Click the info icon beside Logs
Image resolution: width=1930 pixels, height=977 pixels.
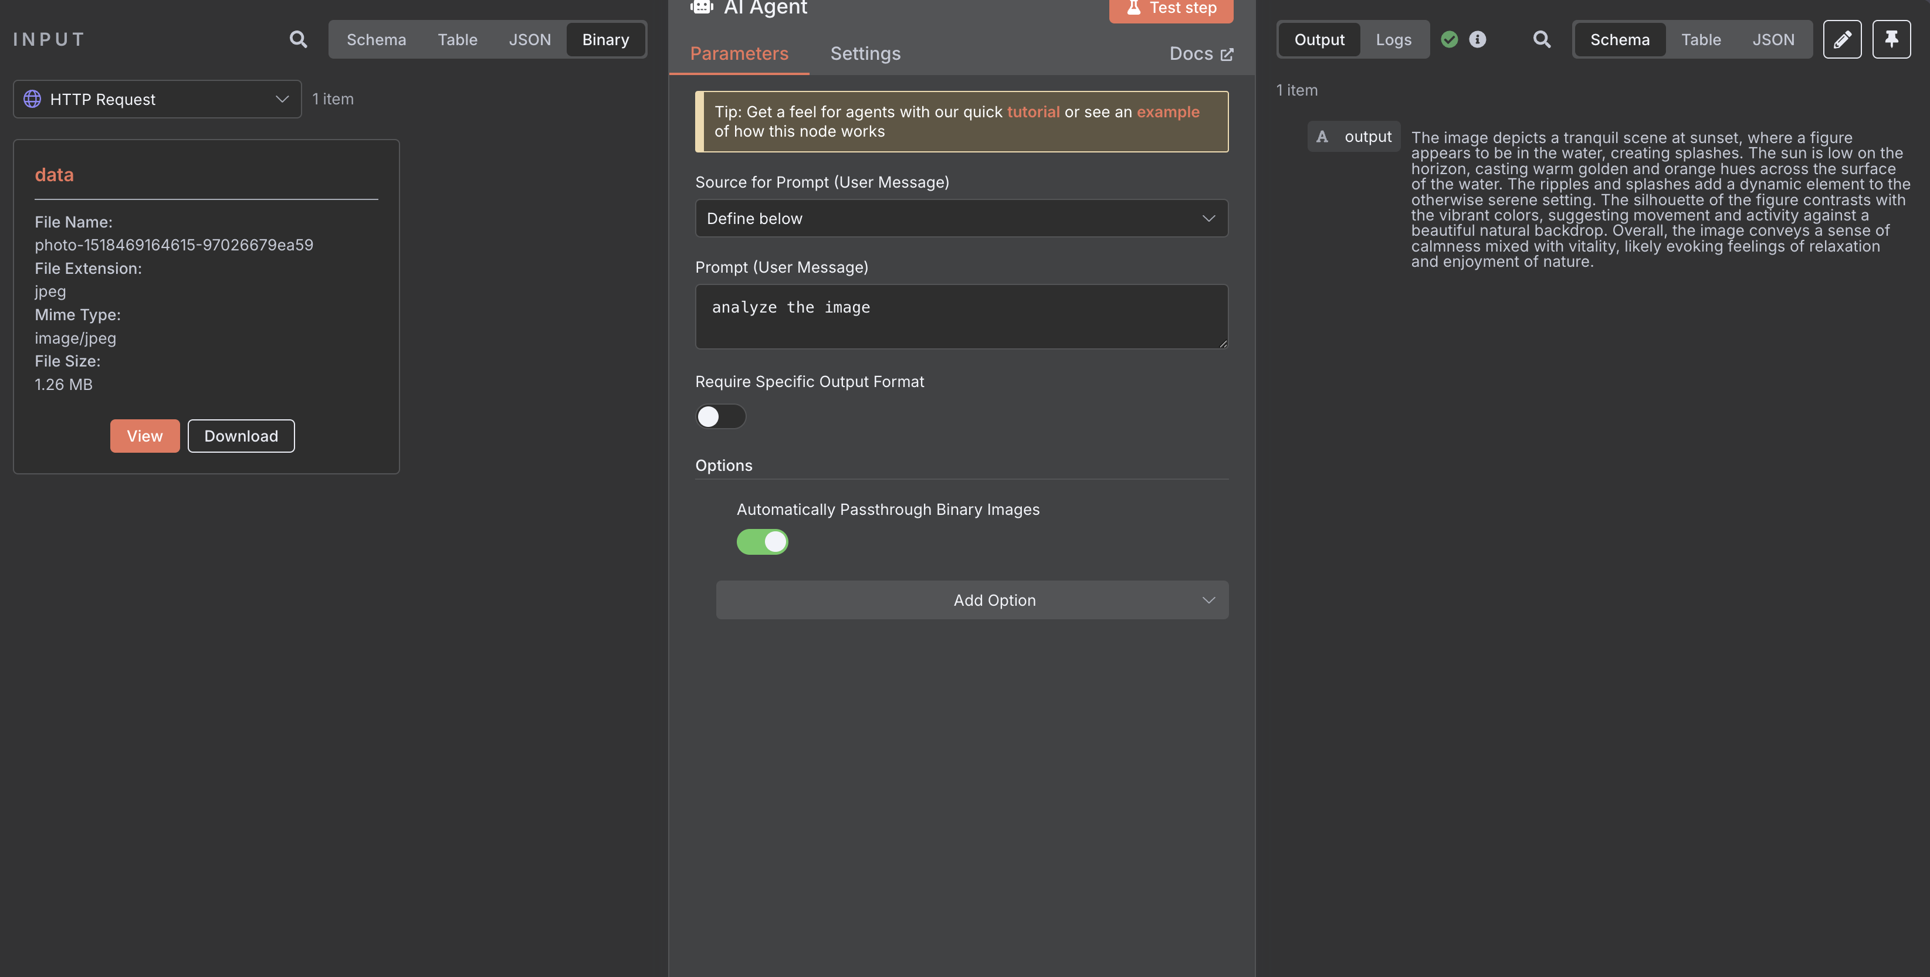[x=1477, y=39]
